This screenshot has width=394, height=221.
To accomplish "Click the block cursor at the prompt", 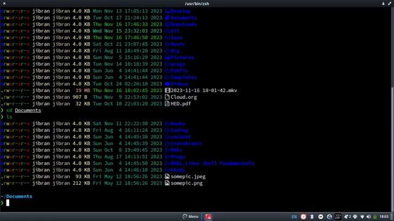I will tap(8, 203).
